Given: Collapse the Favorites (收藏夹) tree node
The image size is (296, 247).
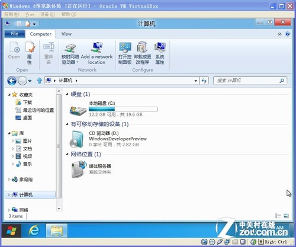Looking at the screenshot, I should [9, 95].
